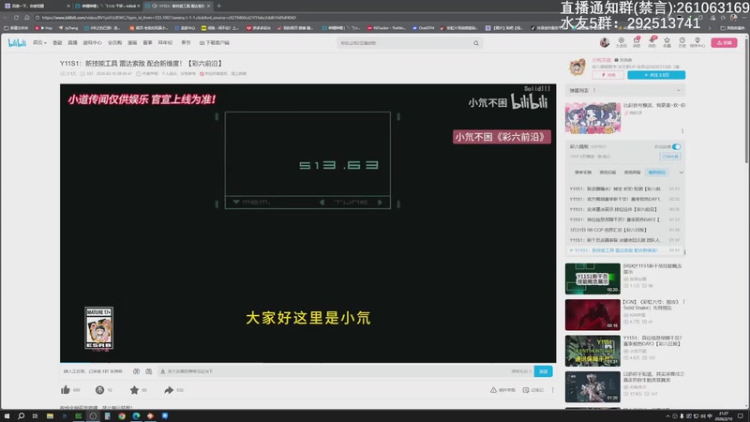Open the messages icon in the header
Screen dimensions: 750x422
coord(637,42)
